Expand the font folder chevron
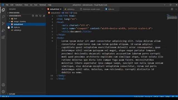The height and width of the screenshot is (100, 178). point(9,19)
